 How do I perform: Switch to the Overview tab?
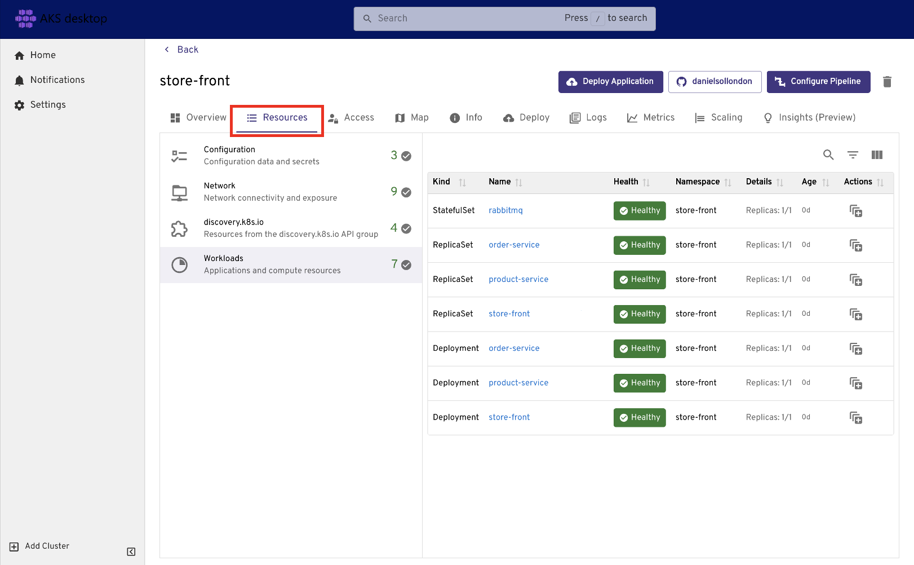point(198,117)
